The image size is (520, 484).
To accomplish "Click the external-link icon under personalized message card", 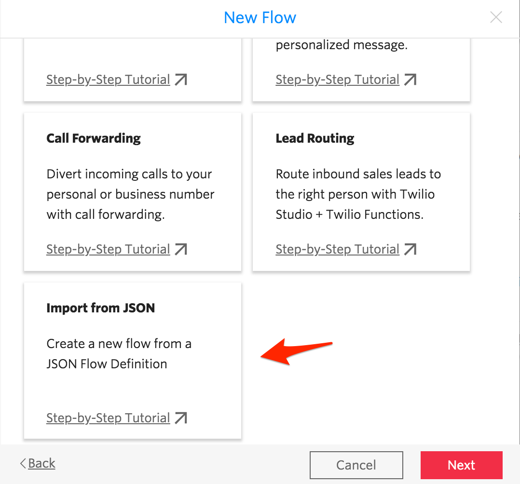I will tap(411, 79).
